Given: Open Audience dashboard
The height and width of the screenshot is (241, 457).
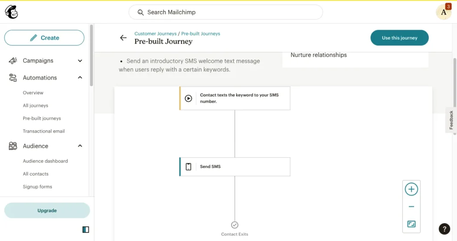Looking at the screenshot, I should pos(45,161).
